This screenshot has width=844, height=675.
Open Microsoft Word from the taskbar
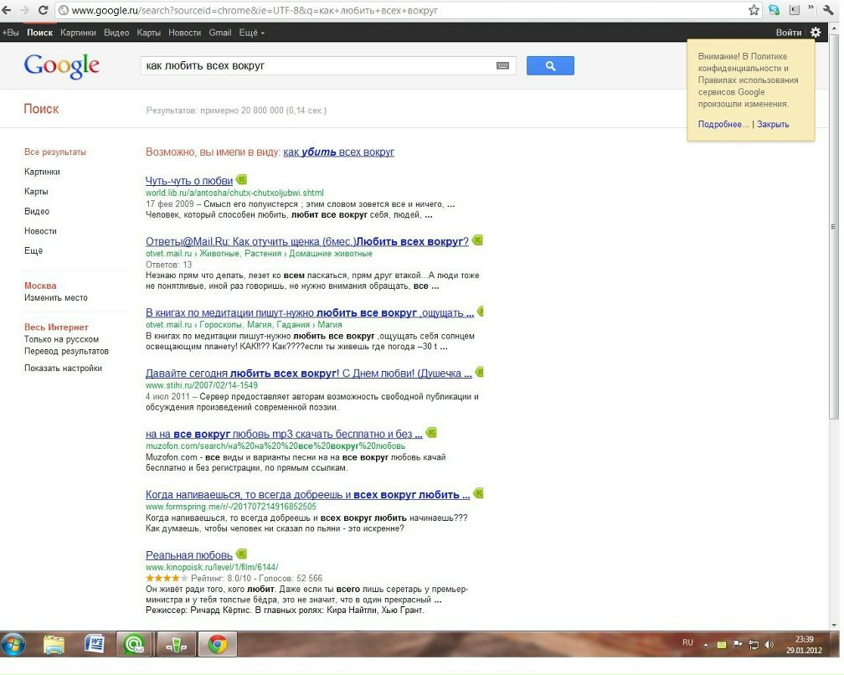click(95, 644)
